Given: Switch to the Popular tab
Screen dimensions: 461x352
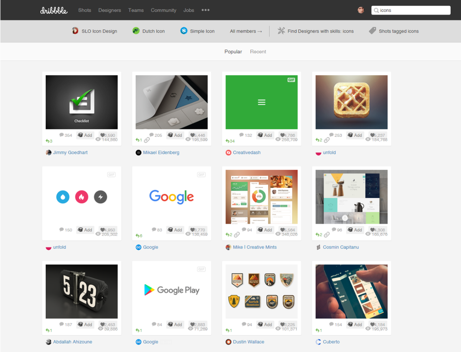Looking at the screenshot, I should pyautogui.click(x=233, y=52).
